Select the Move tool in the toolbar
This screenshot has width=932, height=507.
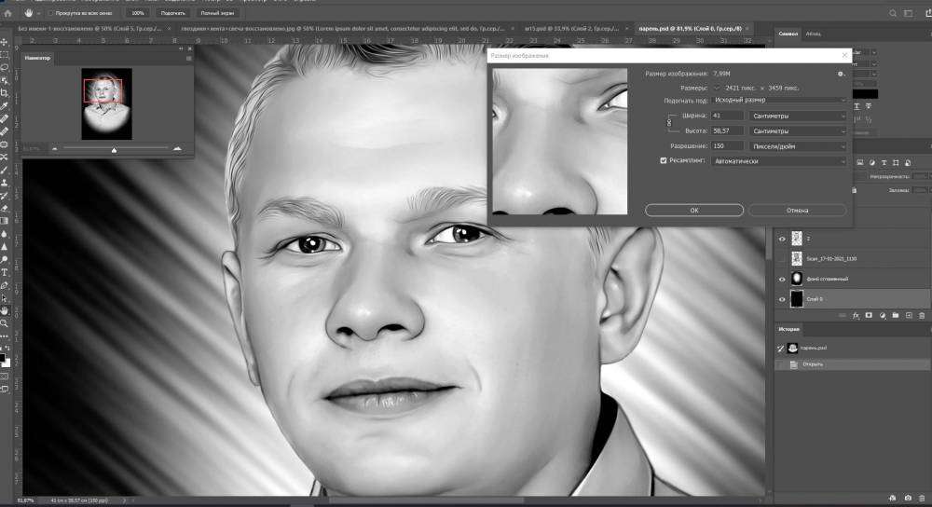coord(5,42)
